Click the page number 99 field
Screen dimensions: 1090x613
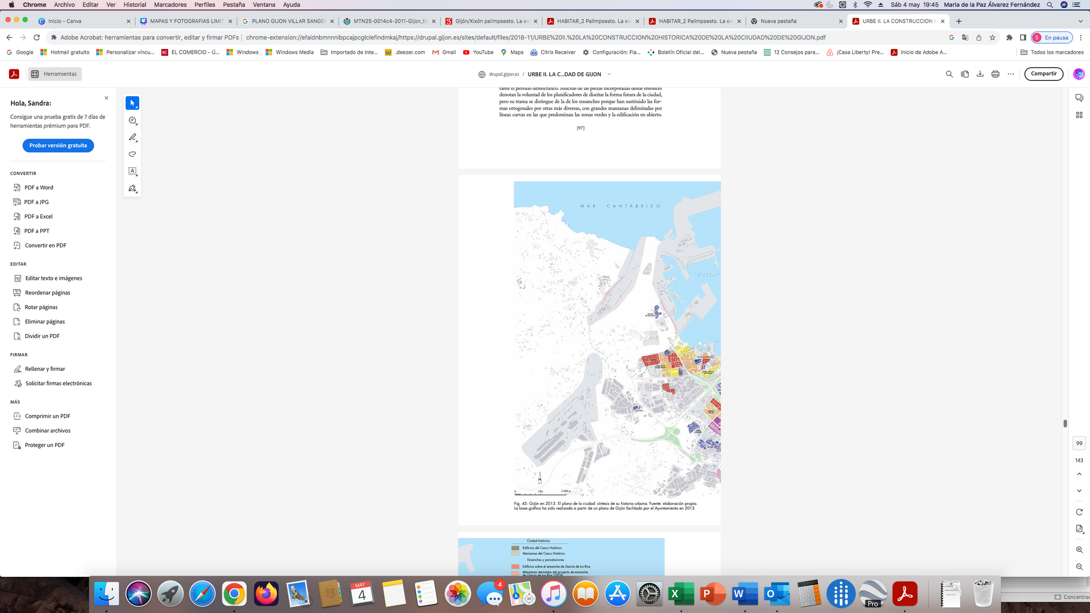(1079, 443)
